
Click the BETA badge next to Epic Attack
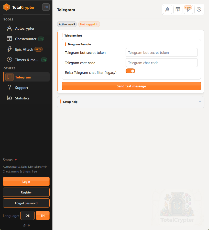coord(38,49)
